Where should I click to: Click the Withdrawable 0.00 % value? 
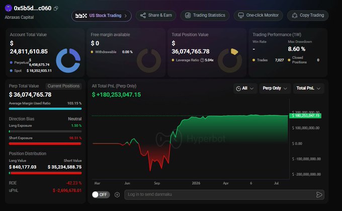click(127, 52)
